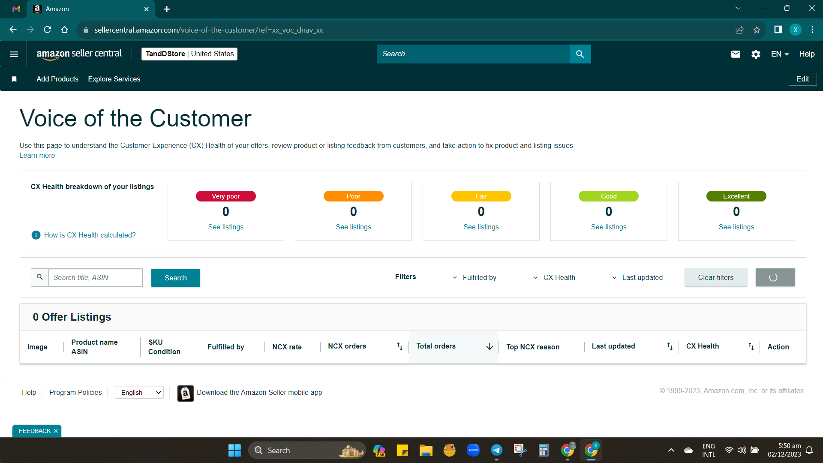Show hidden system tray icons

(671, 450)
